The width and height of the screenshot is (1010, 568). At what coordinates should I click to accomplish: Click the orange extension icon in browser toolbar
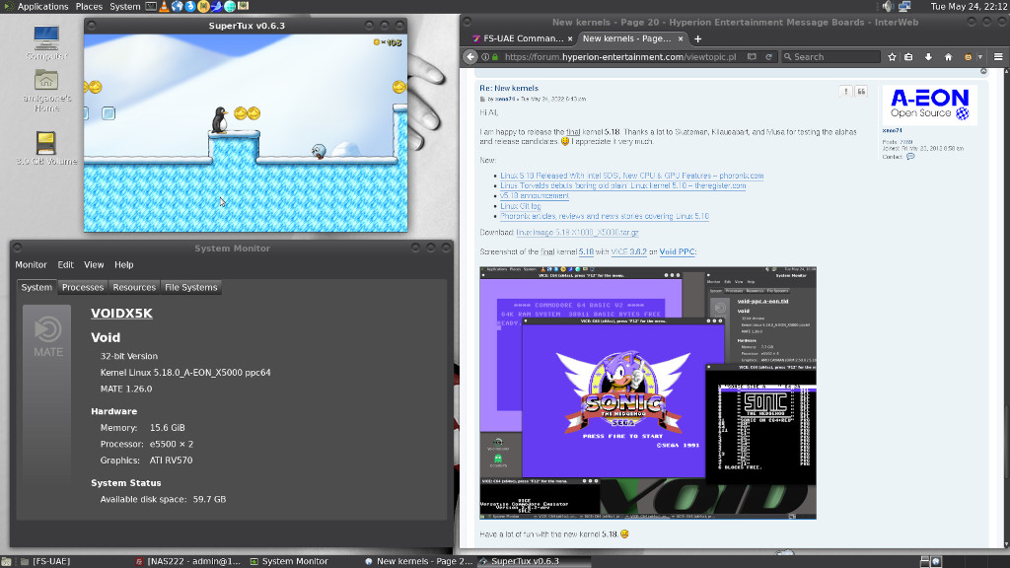(x=968, y=56)
